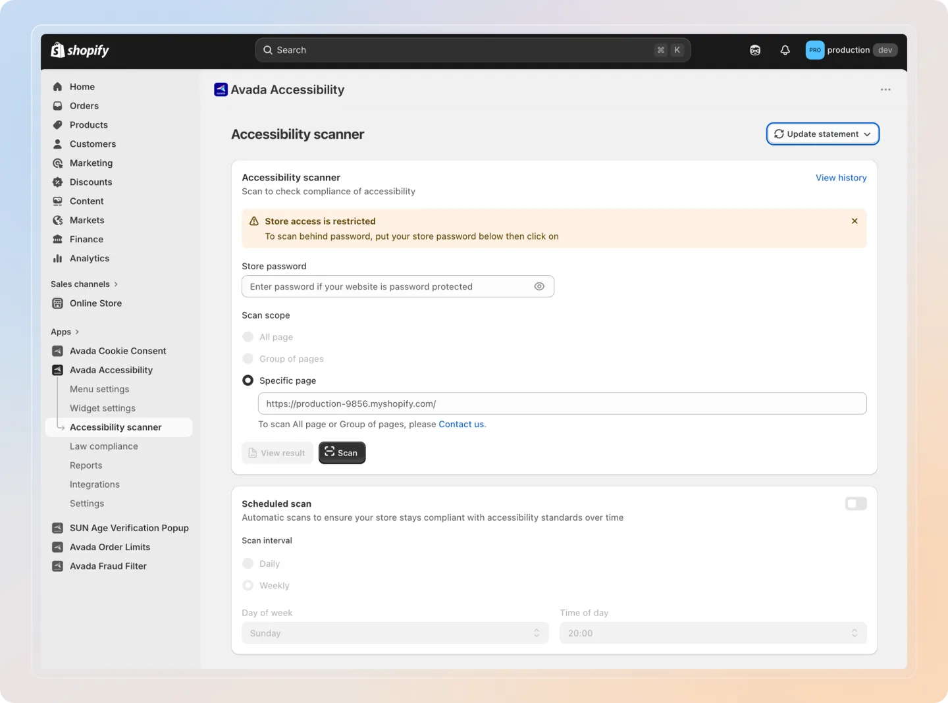Open the production dev store menu
The image size is (948, 703).
point(852,50)
